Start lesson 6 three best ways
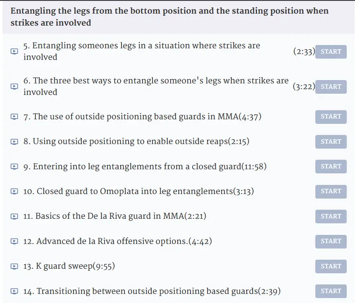Image resolution: width=355 pixels, height=303 pixels. pos(331,87)
